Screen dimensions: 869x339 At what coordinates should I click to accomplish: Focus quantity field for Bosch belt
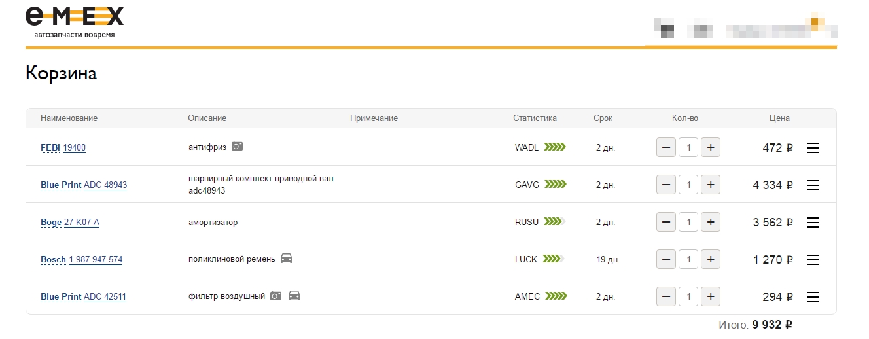[x=688, y=260]
